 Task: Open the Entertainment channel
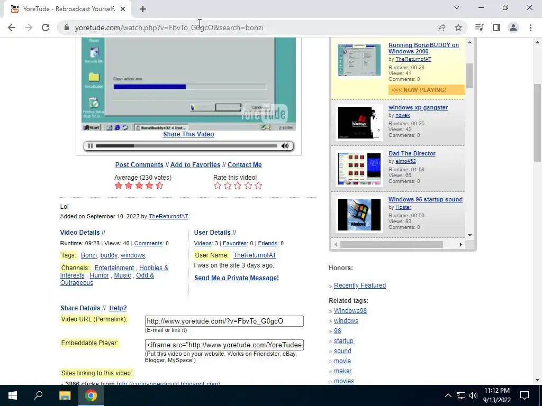(114, 268)
